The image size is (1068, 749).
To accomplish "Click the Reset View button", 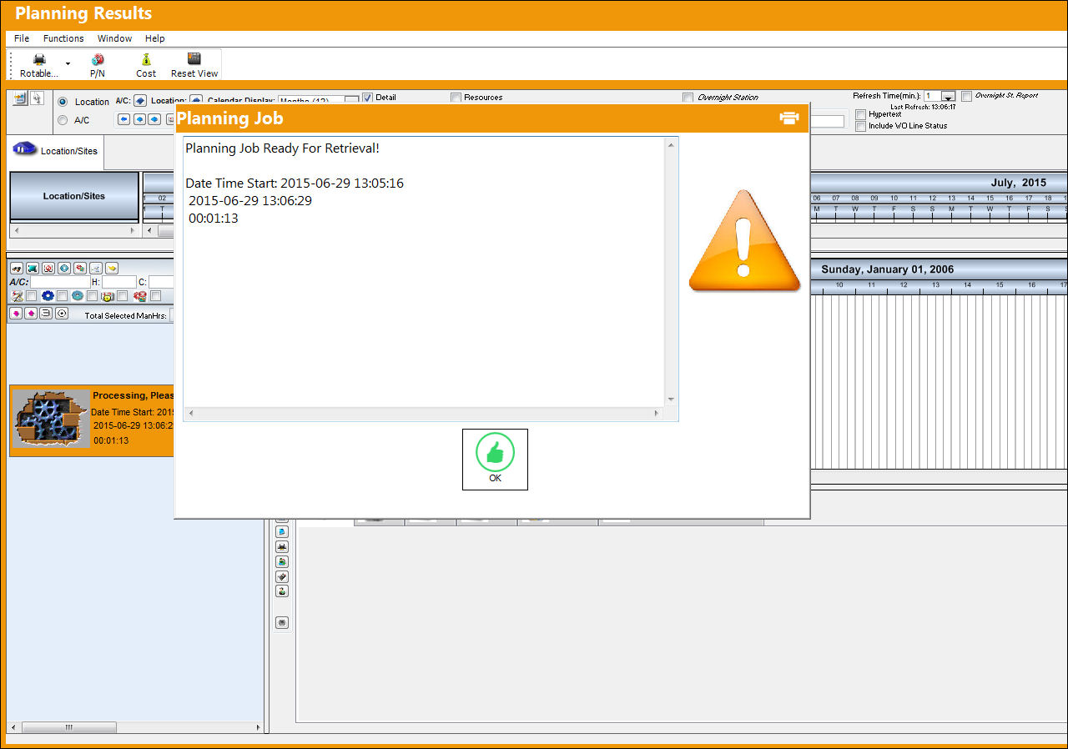I will coord(194,65).
